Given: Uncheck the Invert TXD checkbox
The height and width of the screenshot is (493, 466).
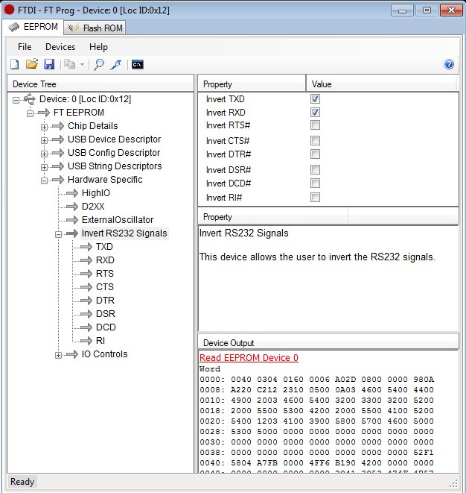Looking at the screenshot, I should pyautogui.click(x=315, y=99).
